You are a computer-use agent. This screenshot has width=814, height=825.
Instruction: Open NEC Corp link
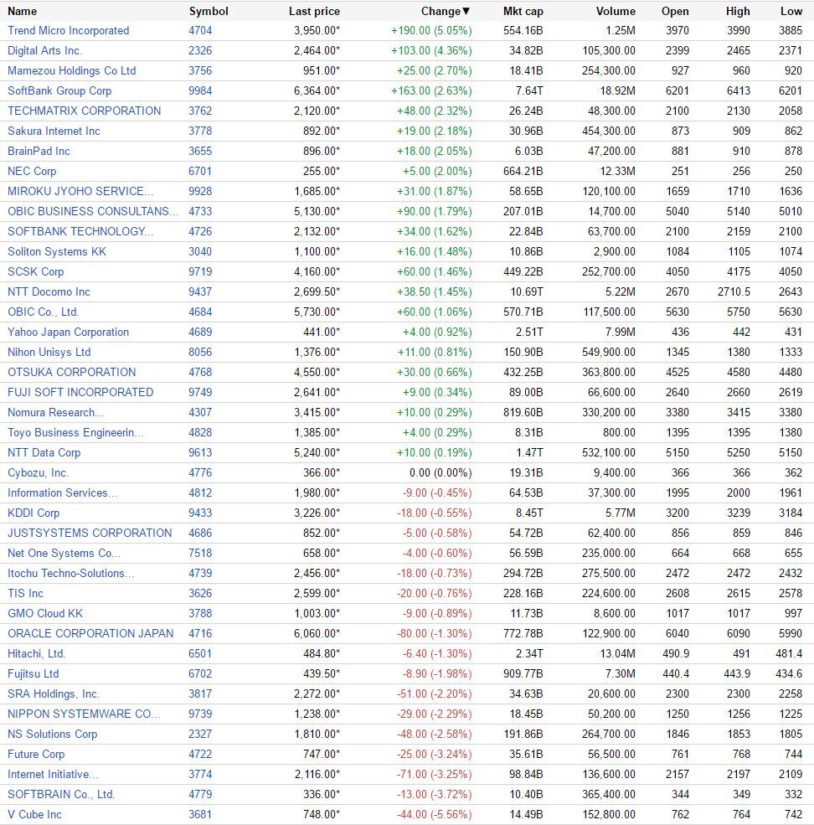(32, 171)
